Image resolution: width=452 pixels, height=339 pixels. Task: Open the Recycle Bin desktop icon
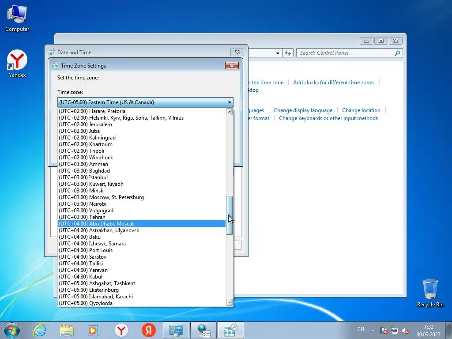(x=430, y=293)
